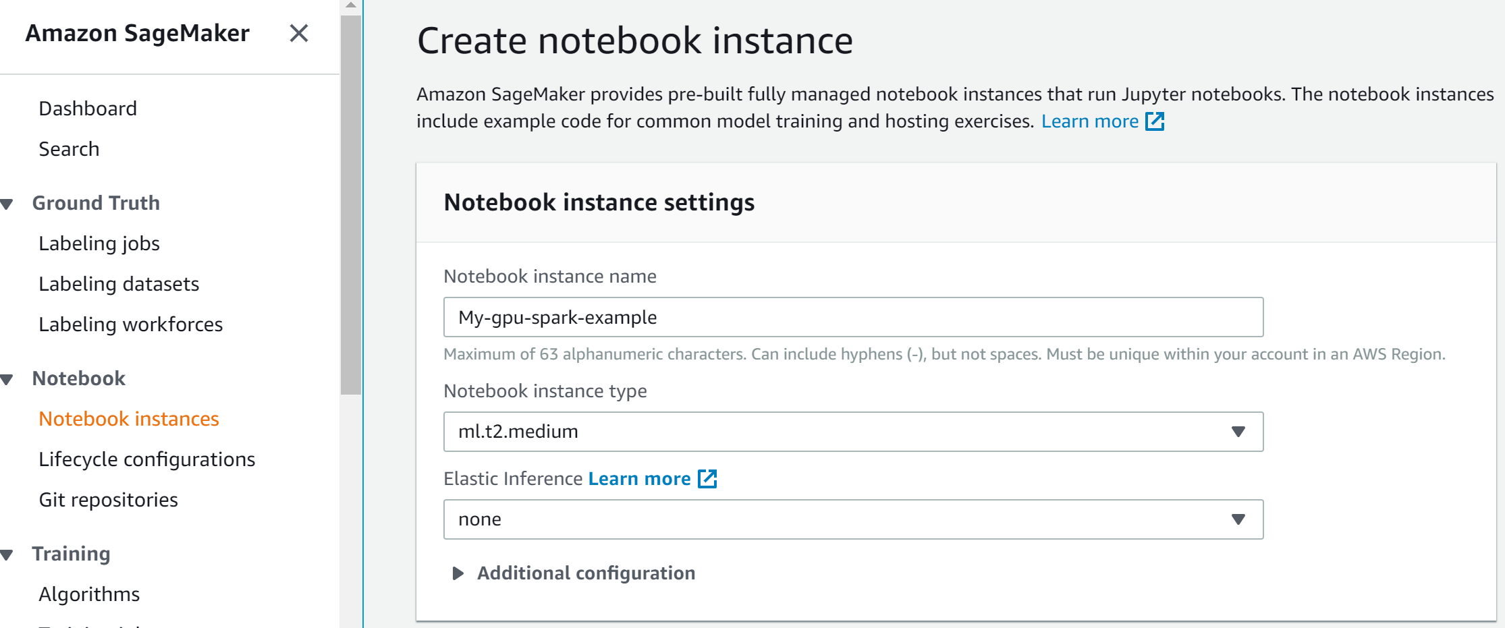Open Algorithms under Training

89,594
